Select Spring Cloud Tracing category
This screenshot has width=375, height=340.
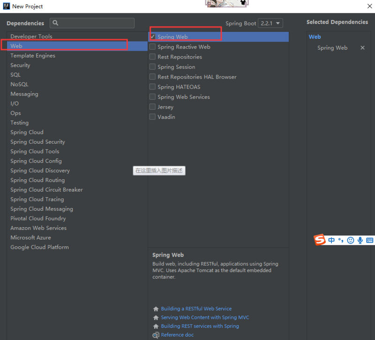point(77,199)
